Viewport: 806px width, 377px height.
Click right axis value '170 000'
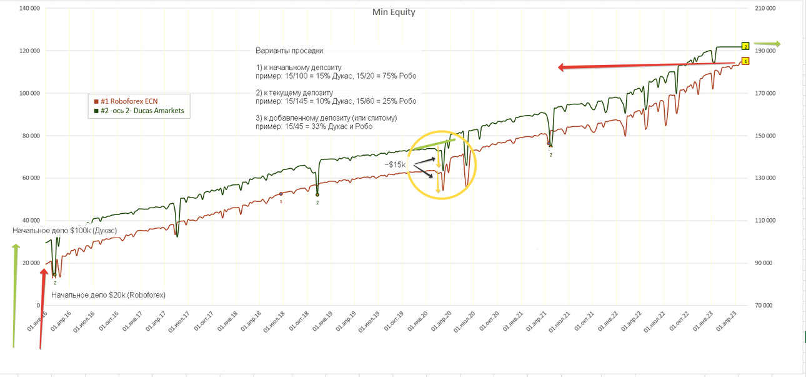pos(766,93)
